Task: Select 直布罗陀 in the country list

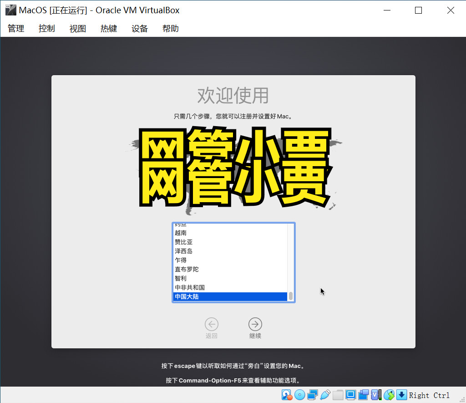Action: pos(230,270)
